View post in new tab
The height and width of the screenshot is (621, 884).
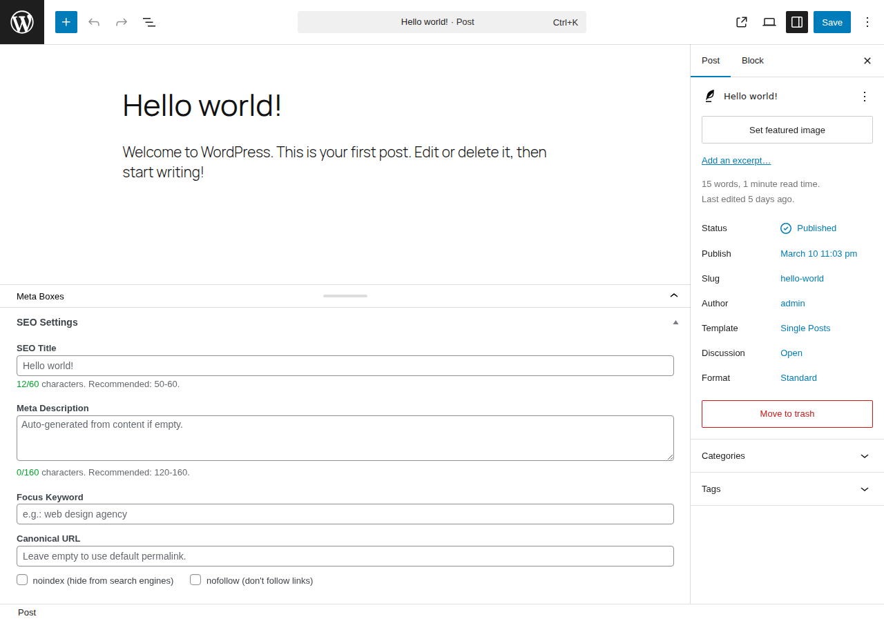(741, 21)
